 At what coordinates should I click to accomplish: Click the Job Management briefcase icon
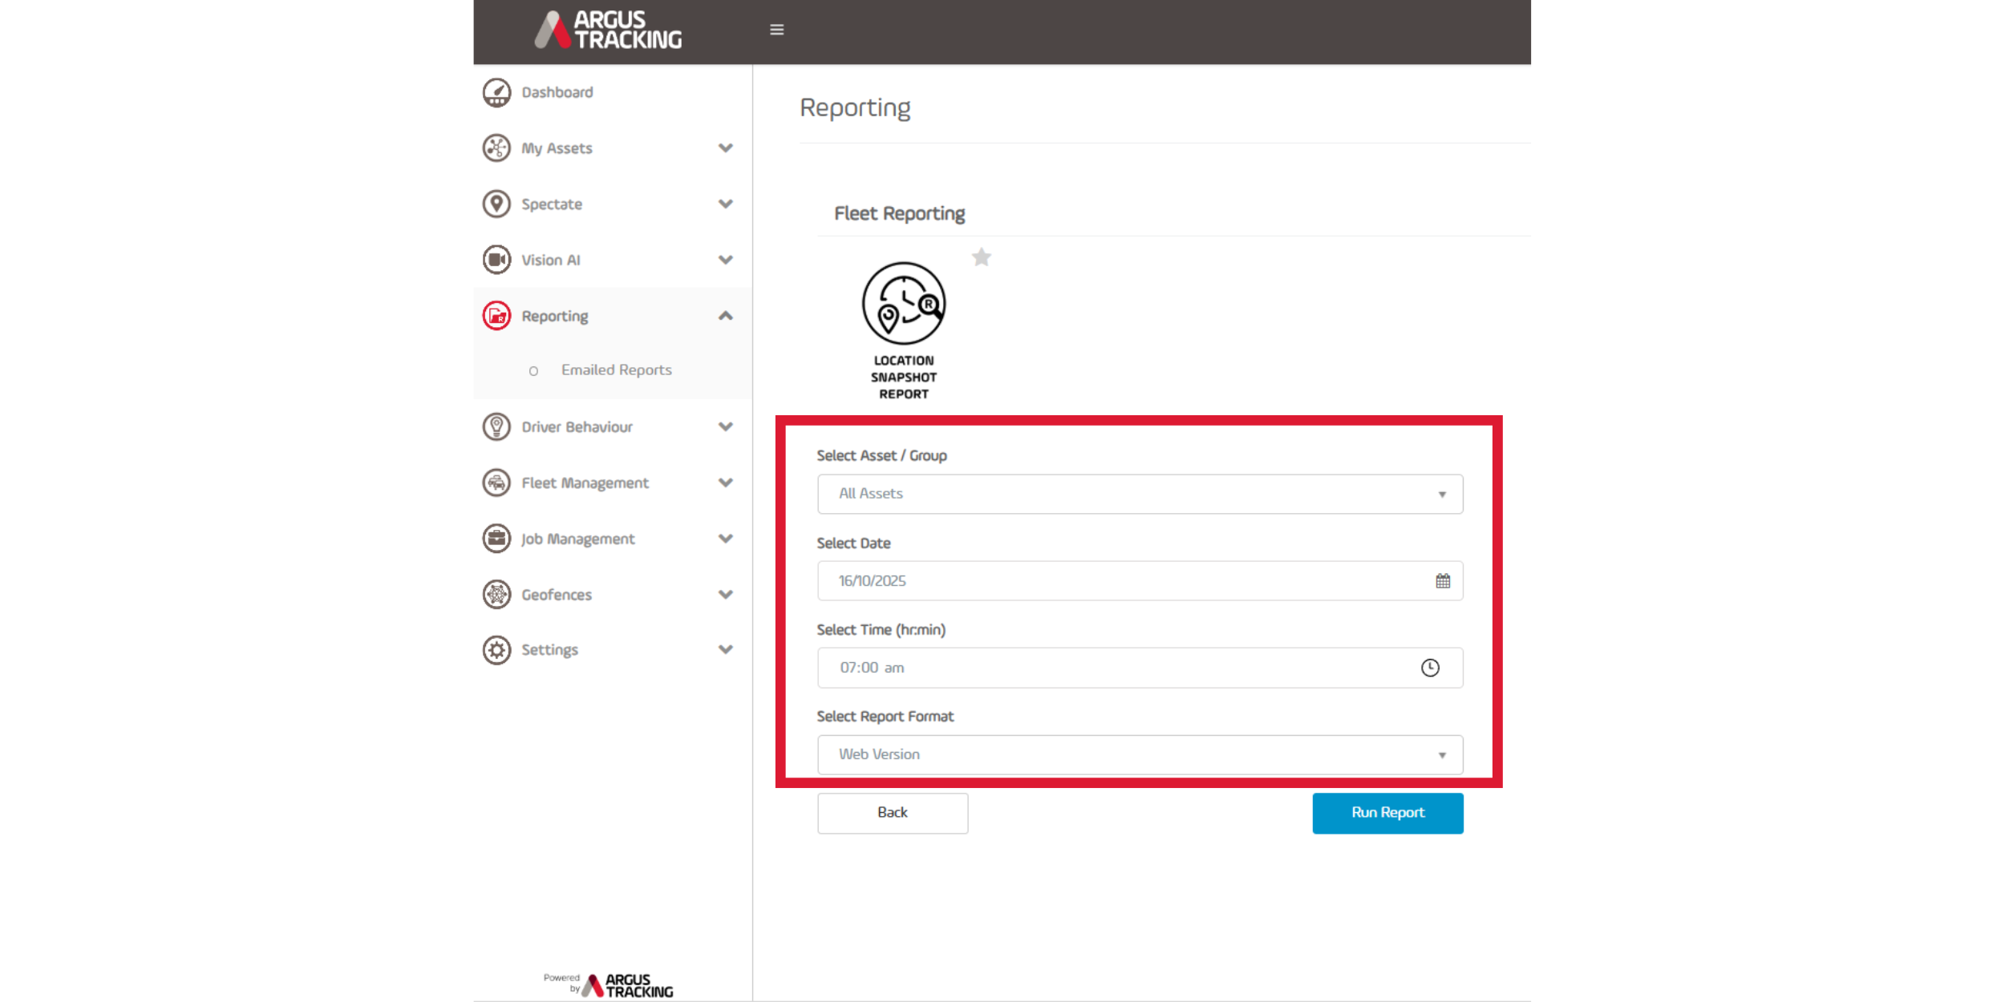(x=496, y=539)
